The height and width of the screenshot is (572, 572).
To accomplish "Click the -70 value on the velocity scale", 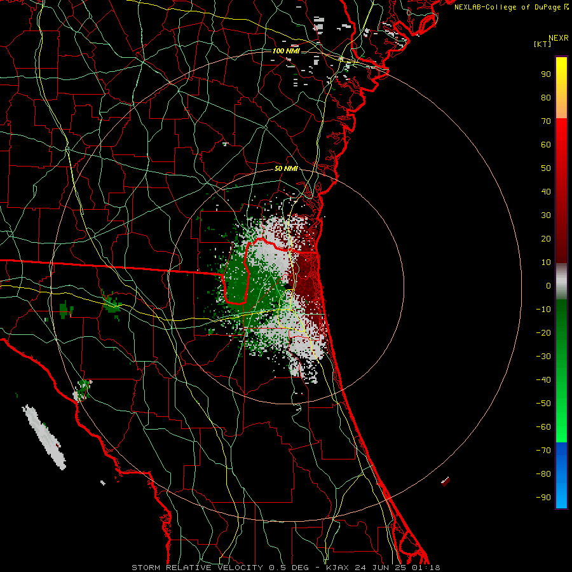I will [x=543, y=451].
